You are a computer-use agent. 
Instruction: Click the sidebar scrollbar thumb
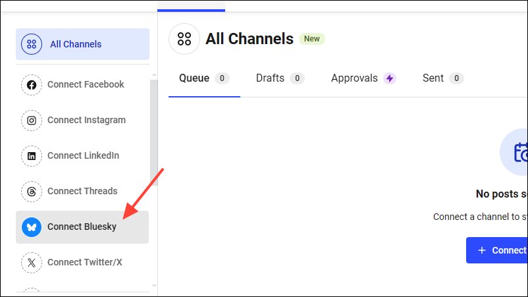pyautogui.click(x=154, y=133)
